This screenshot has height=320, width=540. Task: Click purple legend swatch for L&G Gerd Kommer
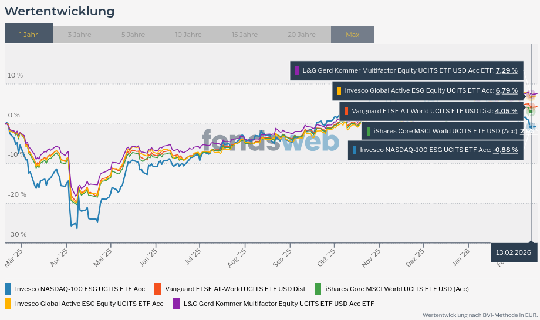click(x=176, y=304)
